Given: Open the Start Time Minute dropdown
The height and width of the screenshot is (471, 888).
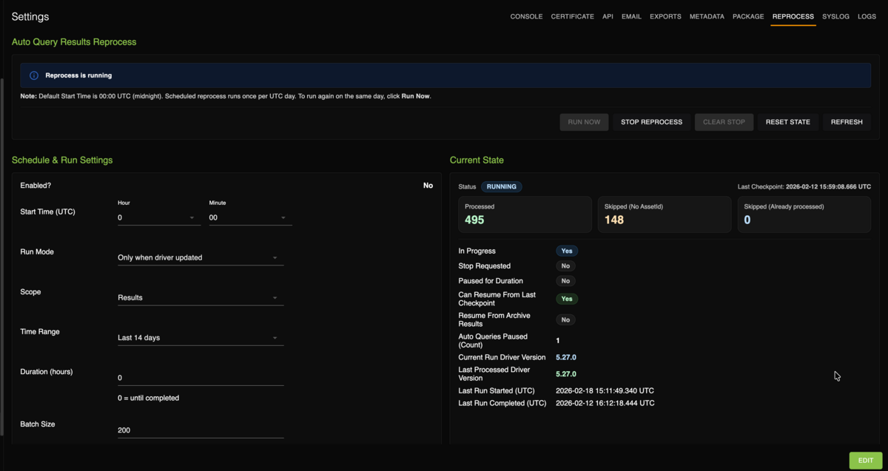Looking at the screenshot, I should coord(250,217).
